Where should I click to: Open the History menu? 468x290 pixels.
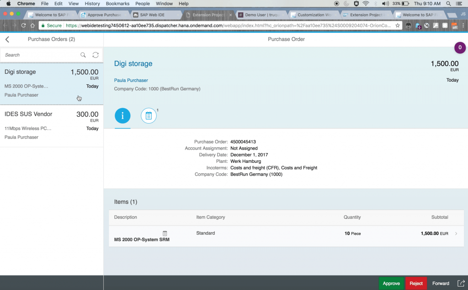pyautogui.click(x=92, y=4)
